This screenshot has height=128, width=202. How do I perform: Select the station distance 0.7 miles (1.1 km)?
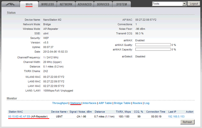104,117
